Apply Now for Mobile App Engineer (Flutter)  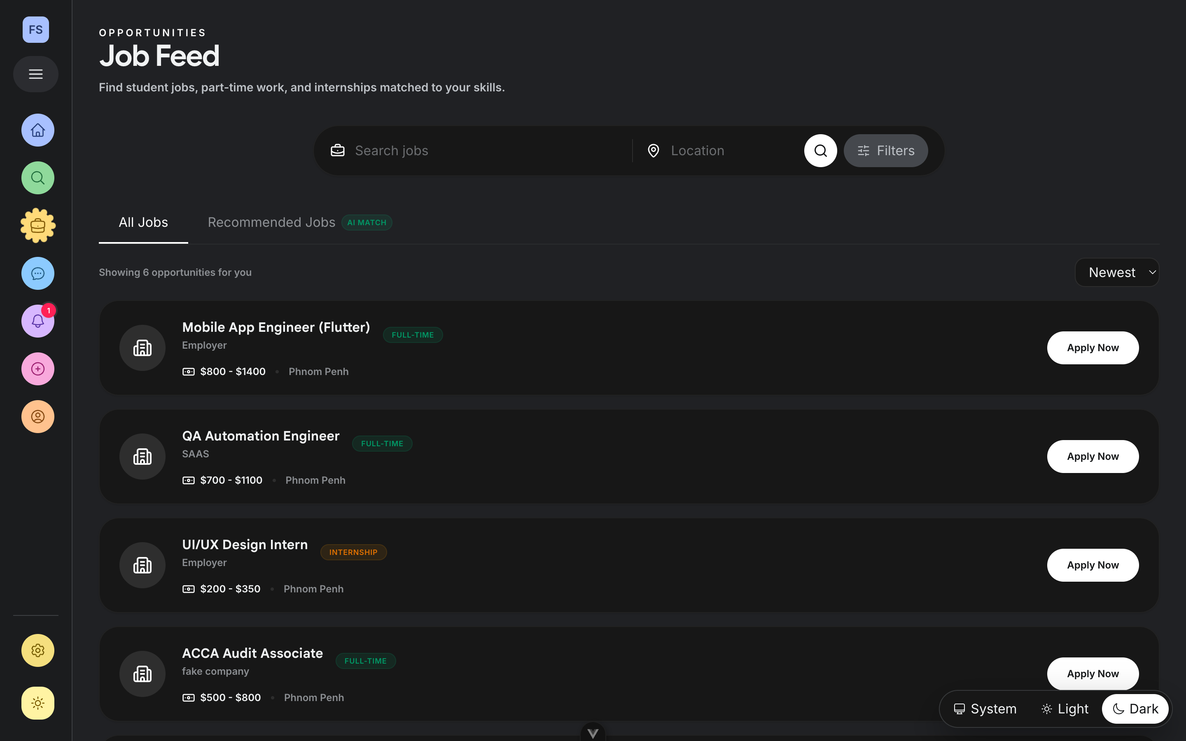[x=1093, y=348]
